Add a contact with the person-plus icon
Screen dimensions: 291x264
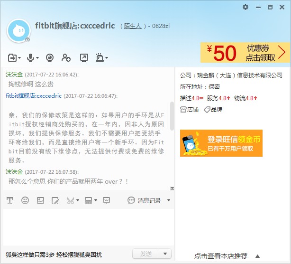click(66, 57)
